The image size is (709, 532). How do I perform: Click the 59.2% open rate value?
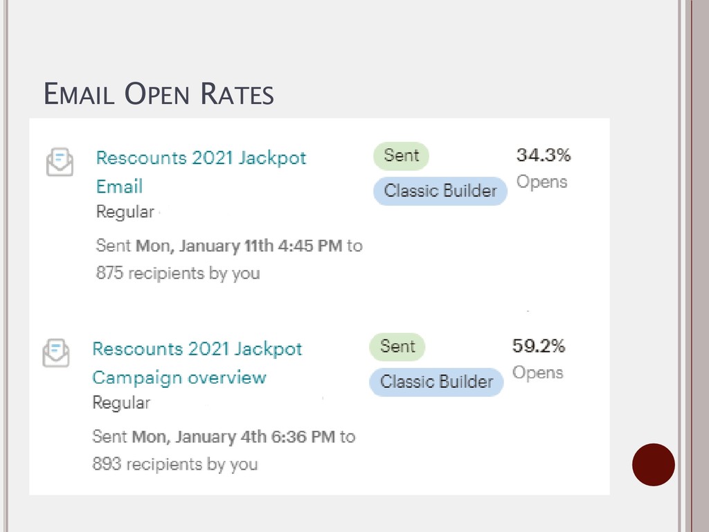point(539,346)
